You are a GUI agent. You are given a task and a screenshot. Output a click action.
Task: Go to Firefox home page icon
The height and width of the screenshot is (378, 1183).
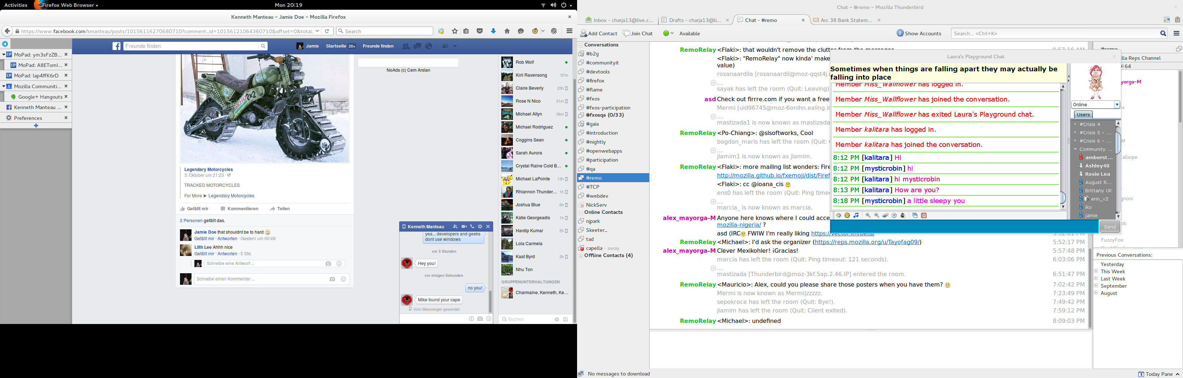tap(507, 31)
